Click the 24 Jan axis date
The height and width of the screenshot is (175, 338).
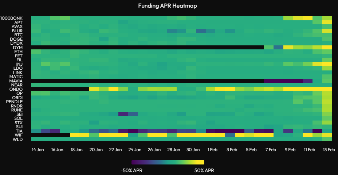135,150
